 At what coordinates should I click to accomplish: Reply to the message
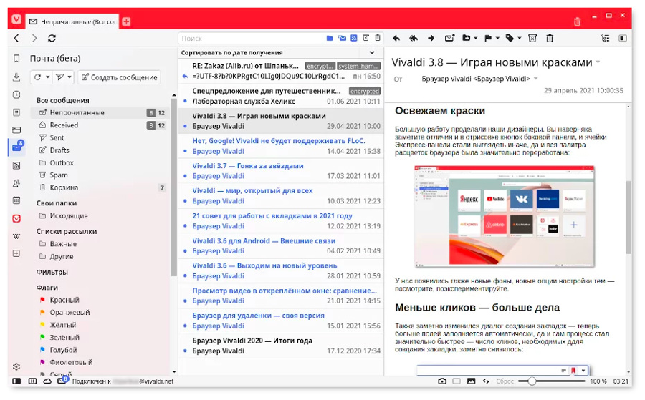pyautogui.click(x=396, y=38)
